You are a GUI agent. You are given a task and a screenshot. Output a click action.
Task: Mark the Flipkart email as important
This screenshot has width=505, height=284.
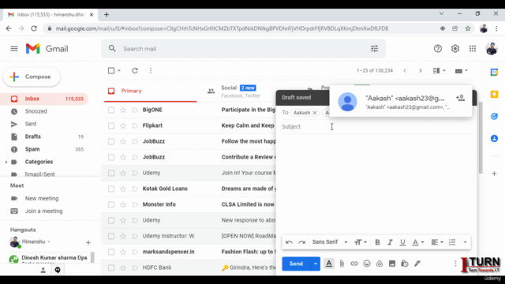coord(135,126)
